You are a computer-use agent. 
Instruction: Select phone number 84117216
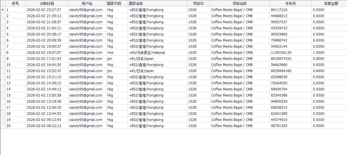279,10
